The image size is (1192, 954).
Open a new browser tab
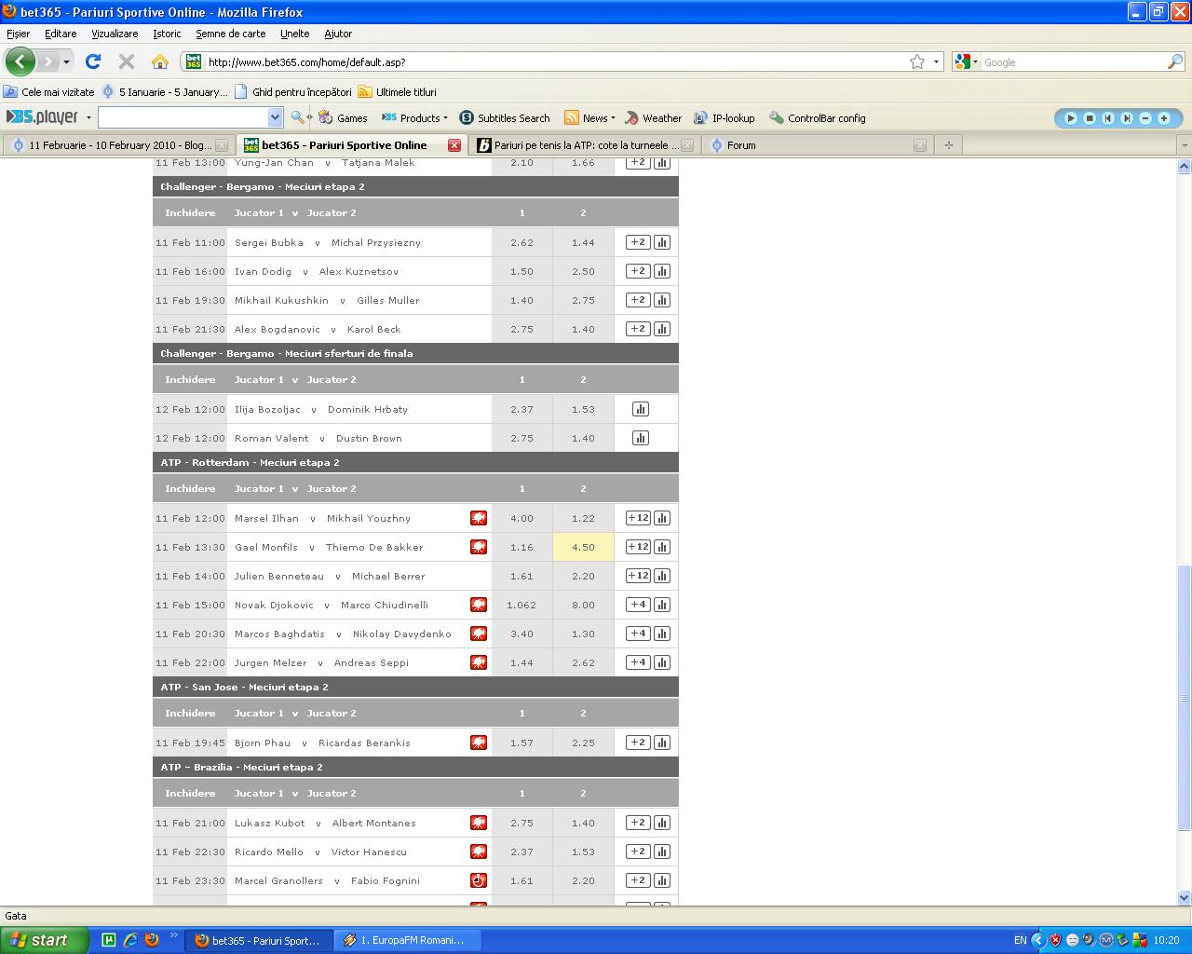click(949, 145)
